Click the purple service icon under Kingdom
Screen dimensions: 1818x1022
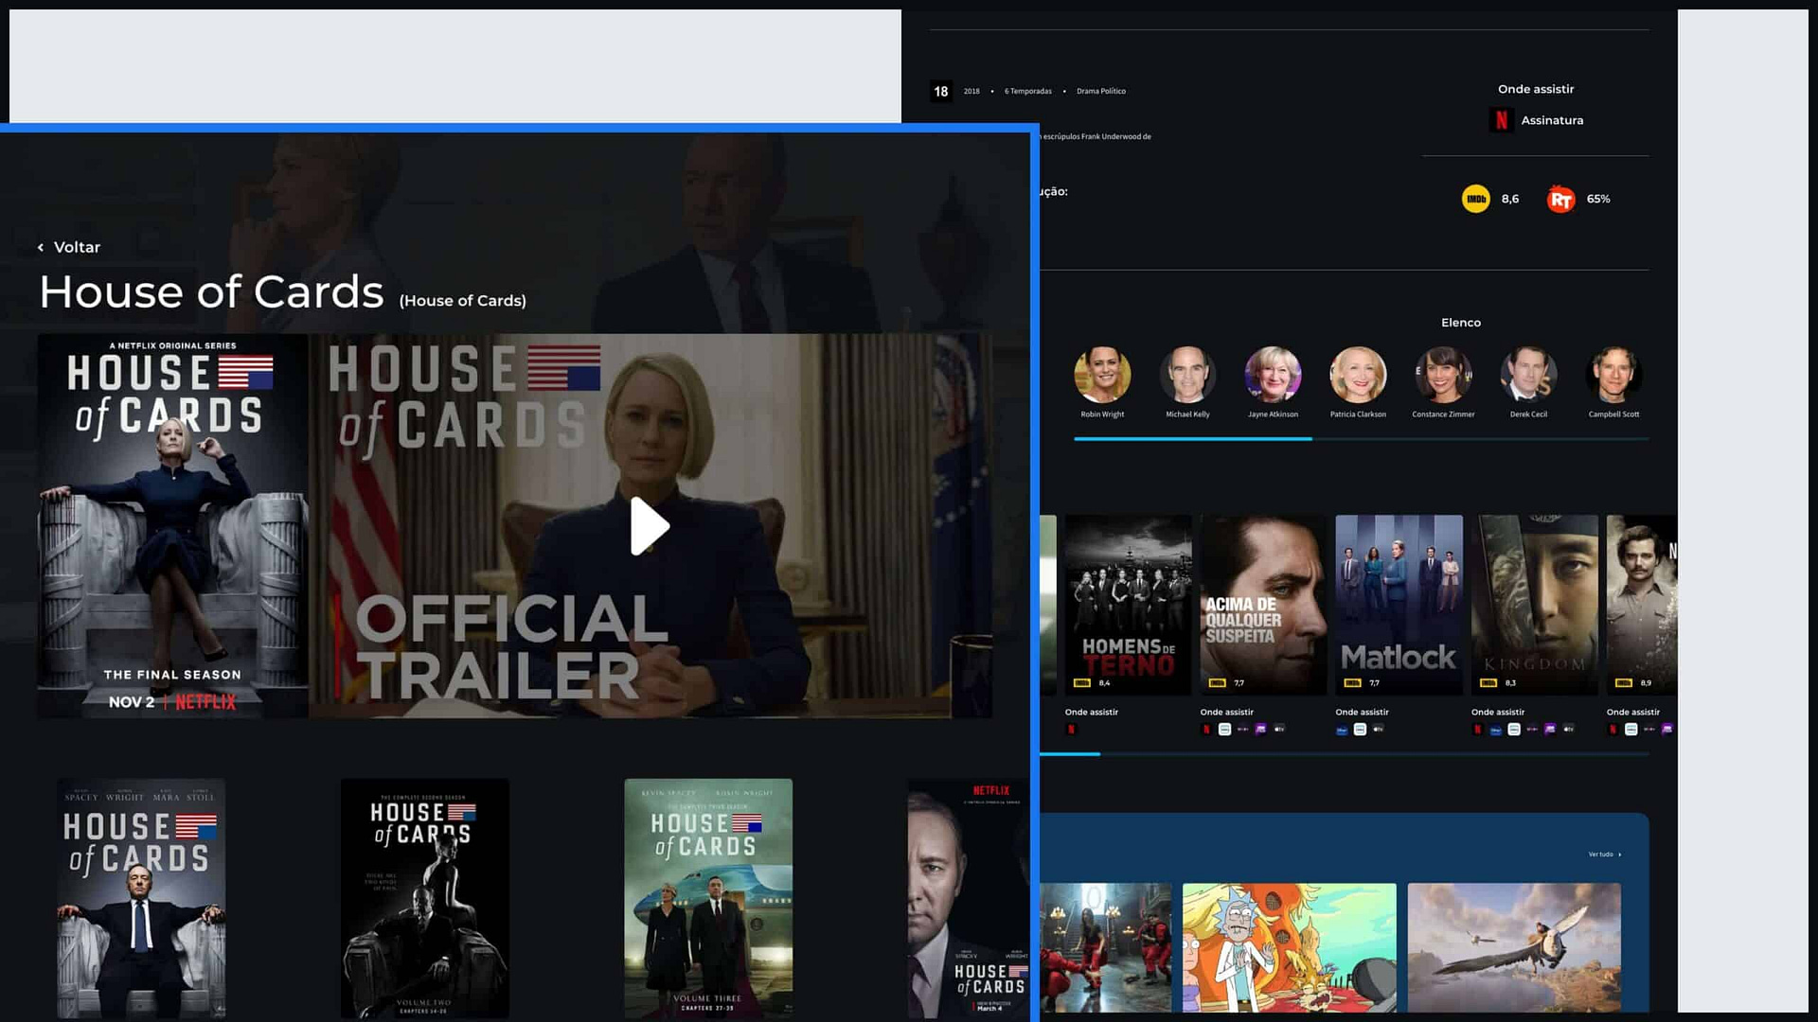pyautogui.click(x=1550, y=730)
